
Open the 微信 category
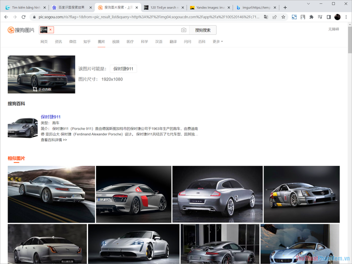point(73,42)
